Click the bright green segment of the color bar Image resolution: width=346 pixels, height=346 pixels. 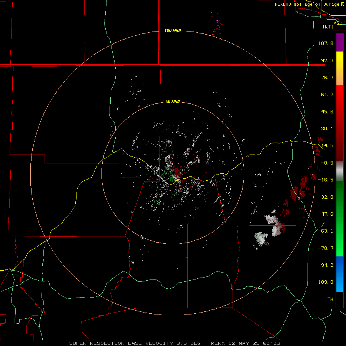pyautogui.click(x=339, y=218)
